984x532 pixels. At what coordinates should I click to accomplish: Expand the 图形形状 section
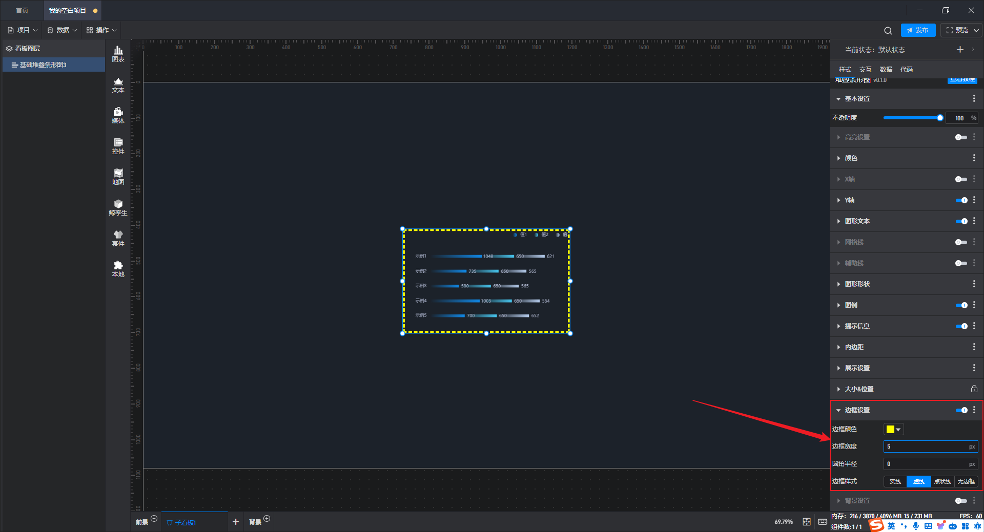click(838, 284)
